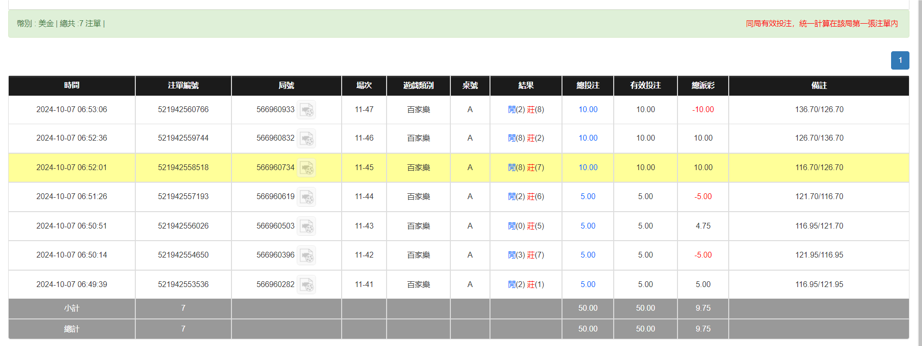Show video replay for round 566960282
Image resolution: width=922 pixels, height=346 pixels.
click(x=306, y=285)
